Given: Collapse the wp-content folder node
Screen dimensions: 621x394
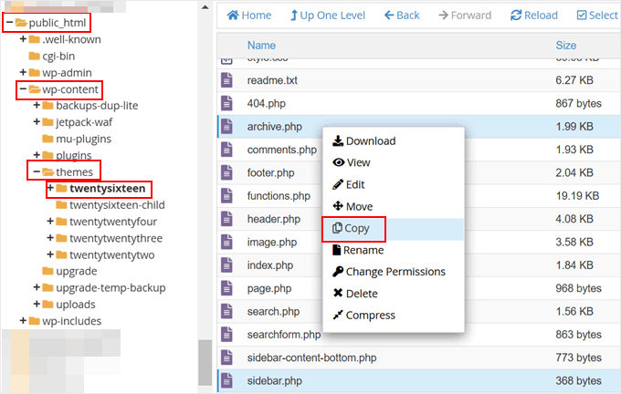Looking at the screenshot, I should [22, 89].
